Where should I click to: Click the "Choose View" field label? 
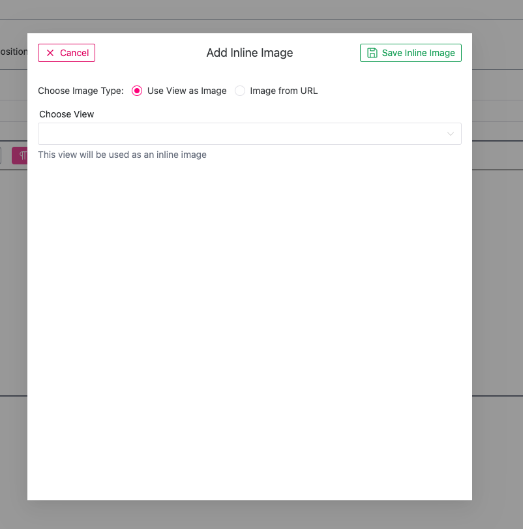pyautogui.click(x=67, y=114)
